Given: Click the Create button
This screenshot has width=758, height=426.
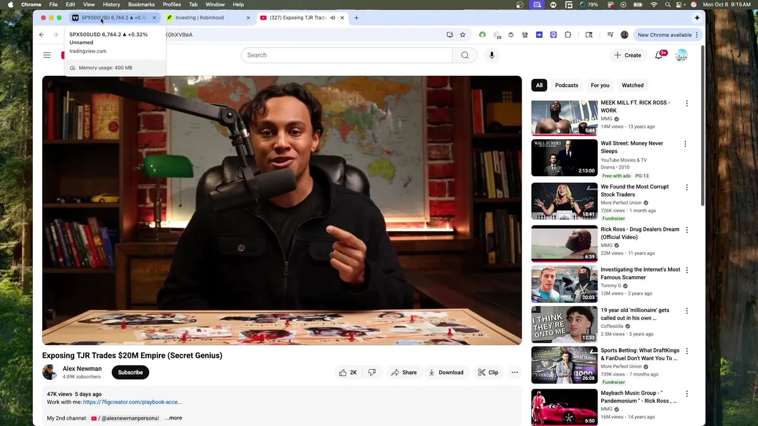Looking at the screenshot, I should pos(628,55).
